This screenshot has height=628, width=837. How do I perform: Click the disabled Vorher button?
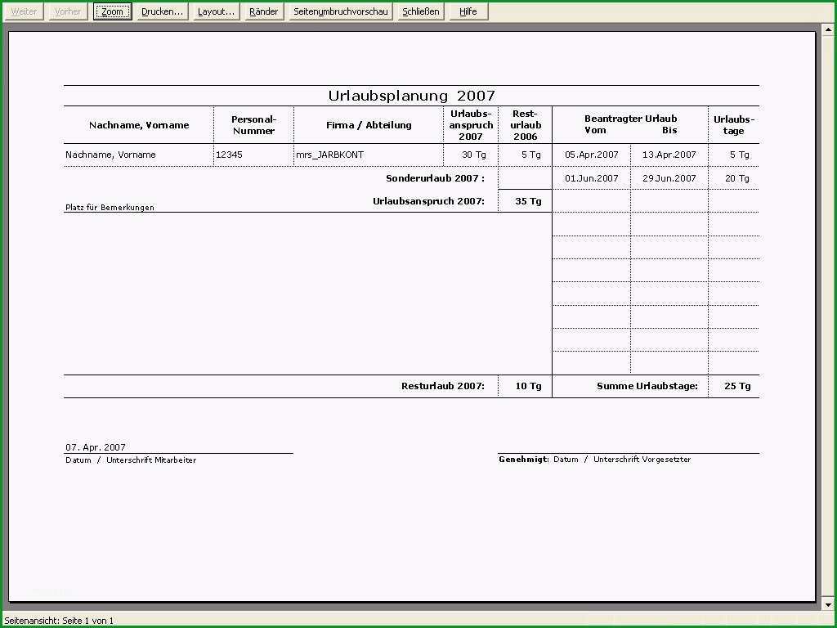tap(68, 11)
